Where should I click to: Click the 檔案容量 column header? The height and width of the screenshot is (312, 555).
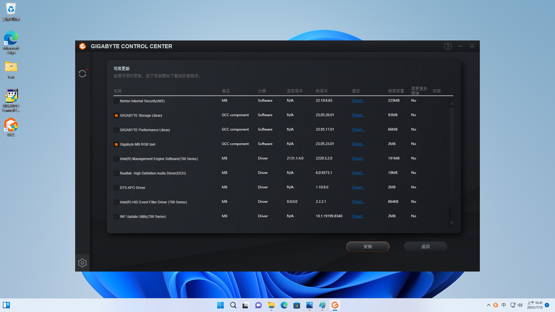point(396,91)
